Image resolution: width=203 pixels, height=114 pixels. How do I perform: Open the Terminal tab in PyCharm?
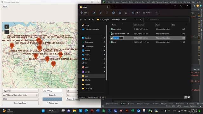190,104
